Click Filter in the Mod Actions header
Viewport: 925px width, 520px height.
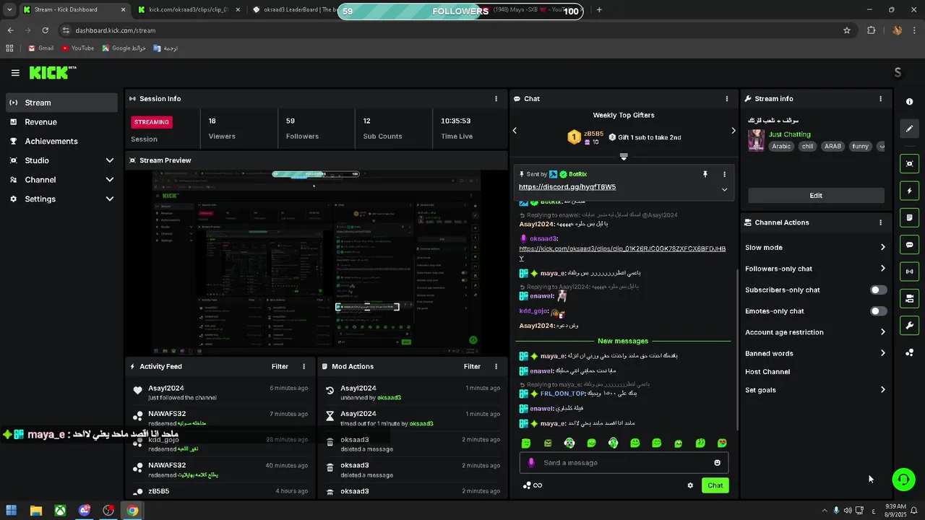pyautogui.click(x=472, y=367)
